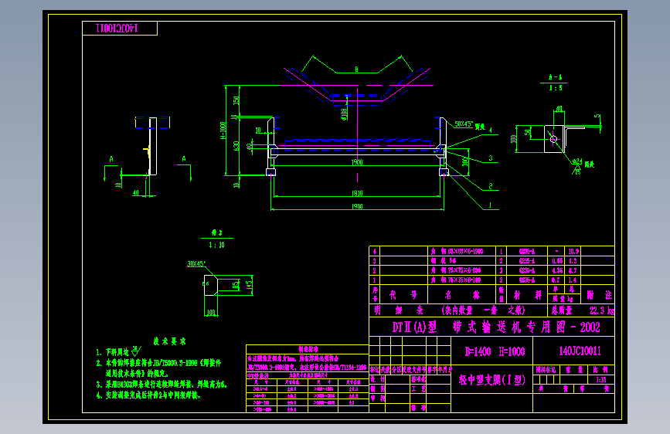
Task: Select the 630 vertical dimension
Action: click(236, 146)
